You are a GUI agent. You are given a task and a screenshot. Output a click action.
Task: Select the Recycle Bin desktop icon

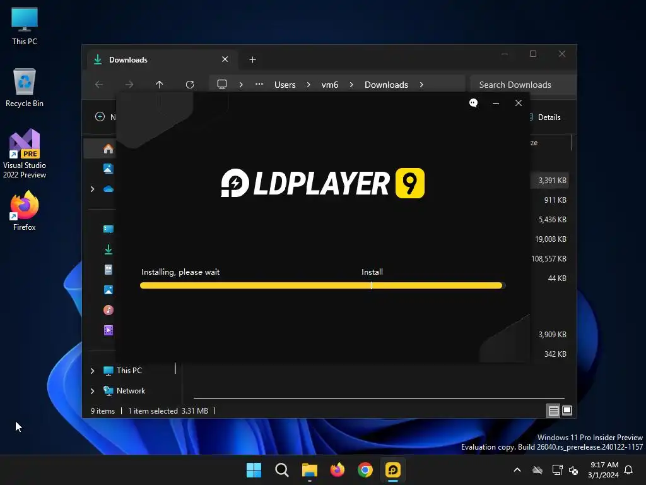click(x=25, y=88)
